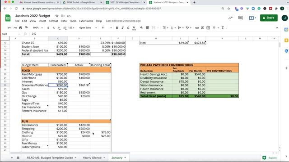Open the horizontal align dropdown

click(x=165, y=28)
